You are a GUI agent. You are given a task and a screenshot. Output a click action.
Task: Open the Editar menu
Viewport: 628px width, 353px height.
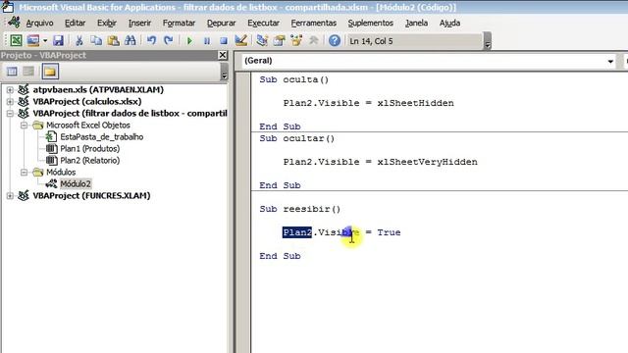coord(75,23)
